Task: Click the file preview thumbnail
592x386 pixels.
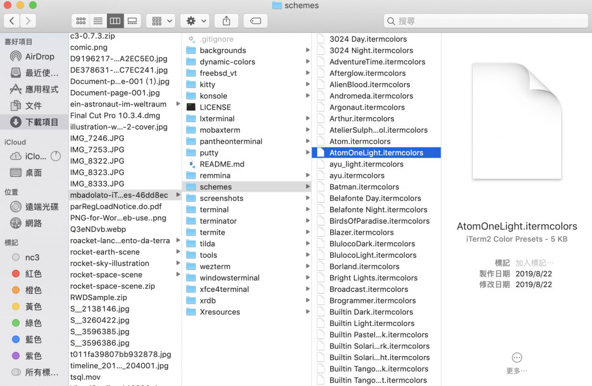Action: (517, 121)
